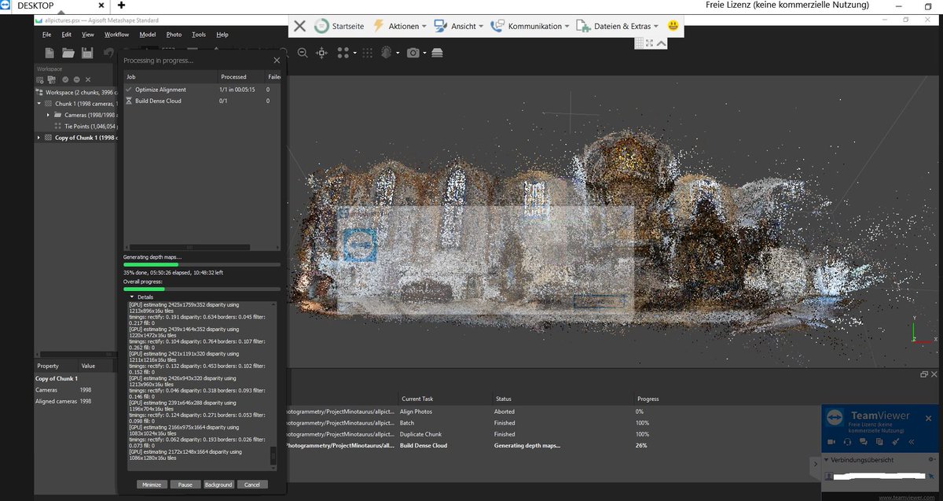Open the File menu
This screenshot has width=943, height=501.
click(x=46, y=35)
